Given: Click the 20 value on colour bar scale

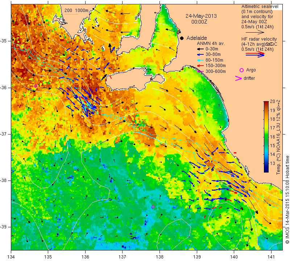Looking at the screenshot, I should point(273,101).
